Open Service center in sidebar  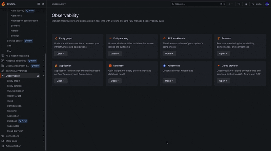(x=15, y=41)
